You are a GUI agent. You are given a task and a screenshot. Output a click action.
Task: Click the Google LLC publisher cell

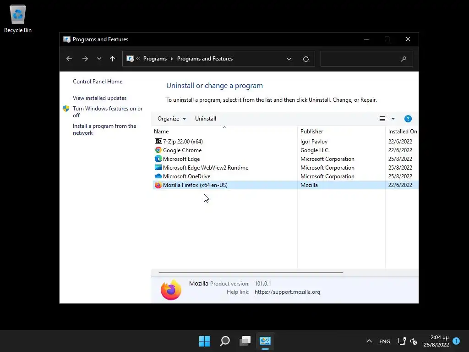314,150
